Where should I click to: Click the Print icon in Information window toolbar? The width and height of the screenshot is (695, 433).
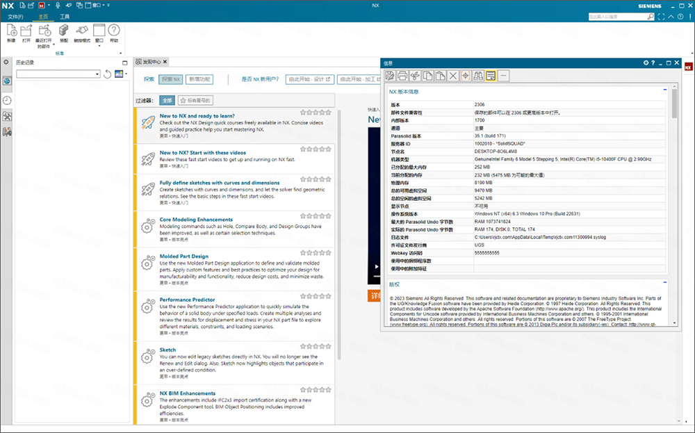click(402, 76)
